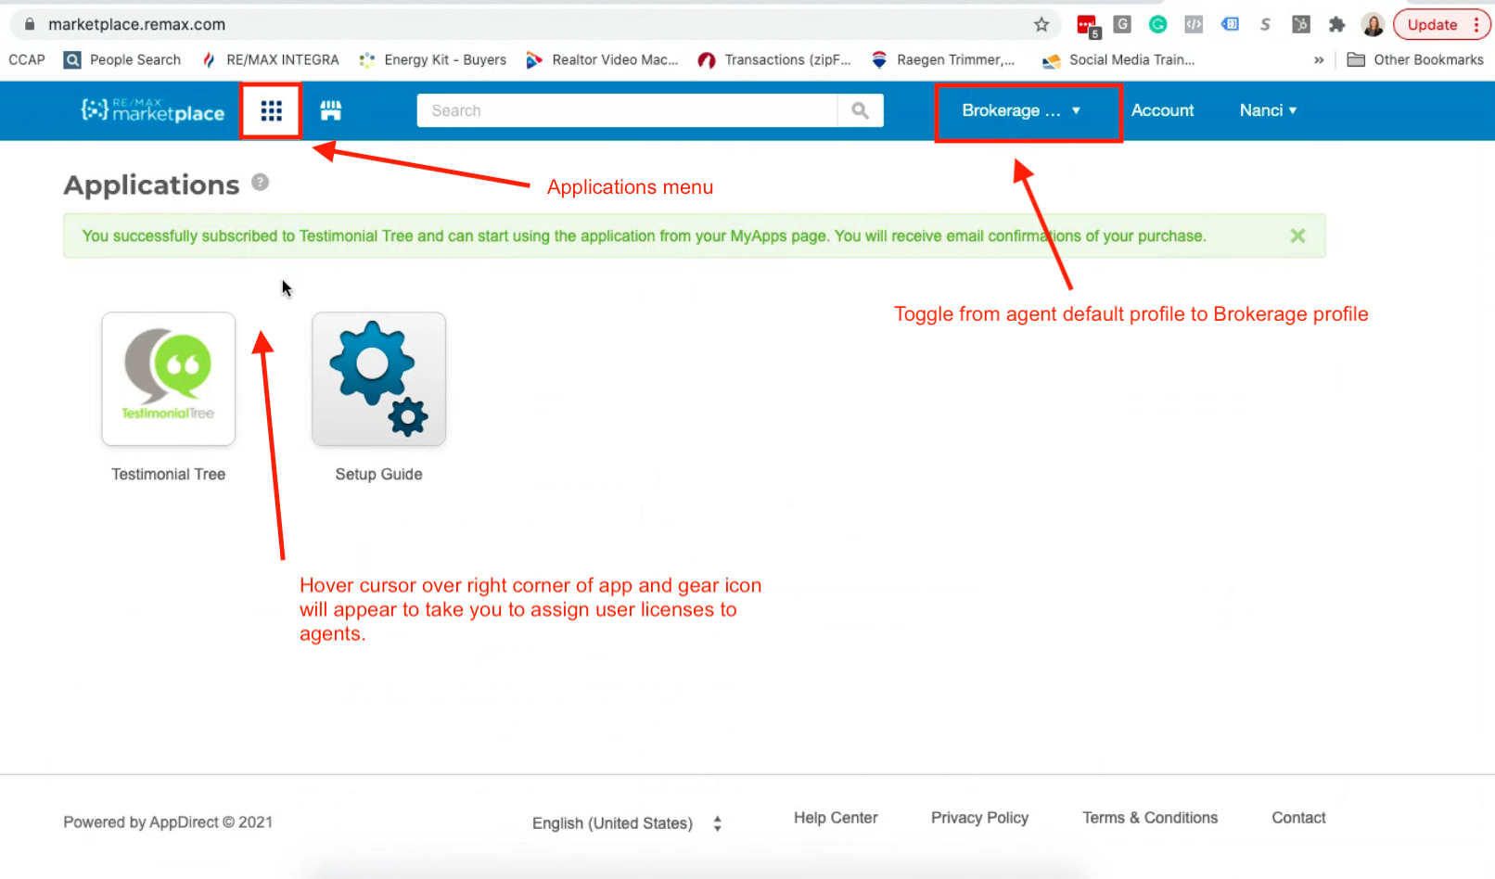Click the Applications help question mark
The image size is (1495, 879).
(x=261, y=183)
